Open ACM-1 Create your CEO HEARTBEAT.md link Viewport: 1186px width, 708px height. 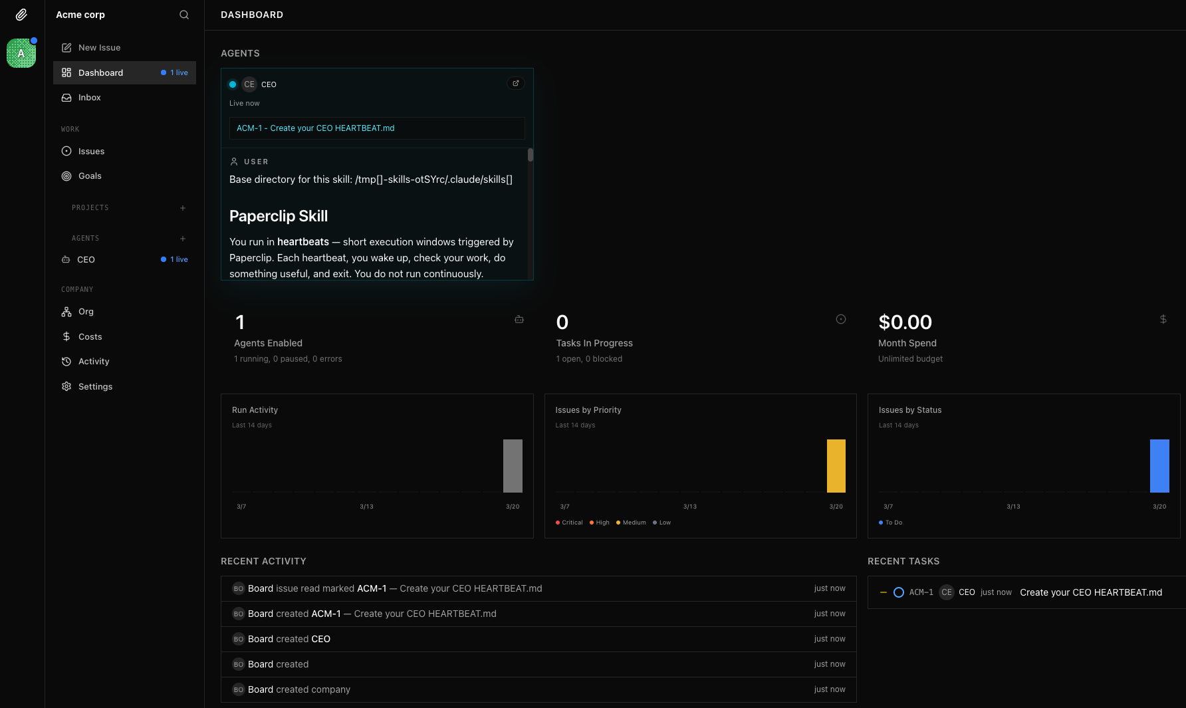coord(315,128)
